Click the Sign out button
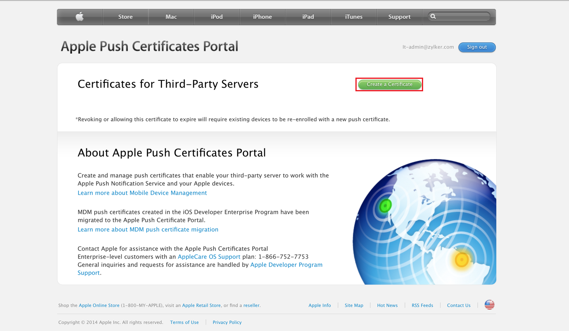This screenshot has height=331, width=569. pos(477,47)
